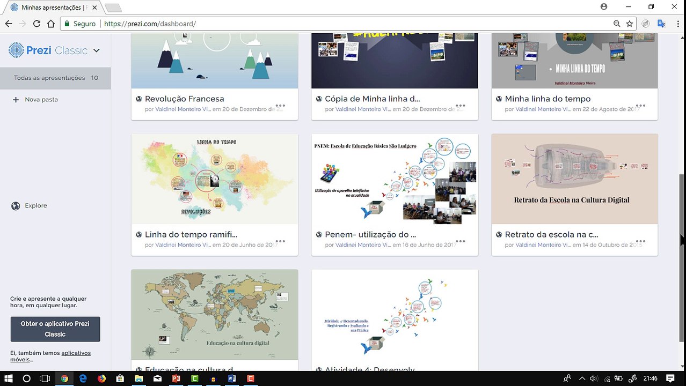Open Microsoft Edge from taskbar
The height and width of the screenshot is (386, 686).
coord(83,378)
